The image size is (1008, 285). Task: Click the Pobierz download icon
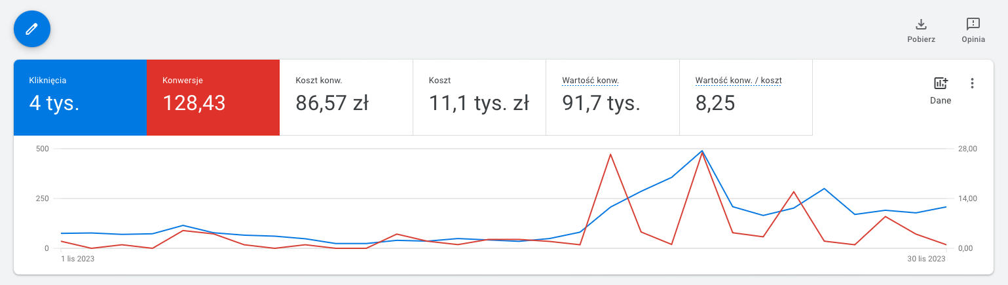tap(921, 24)
